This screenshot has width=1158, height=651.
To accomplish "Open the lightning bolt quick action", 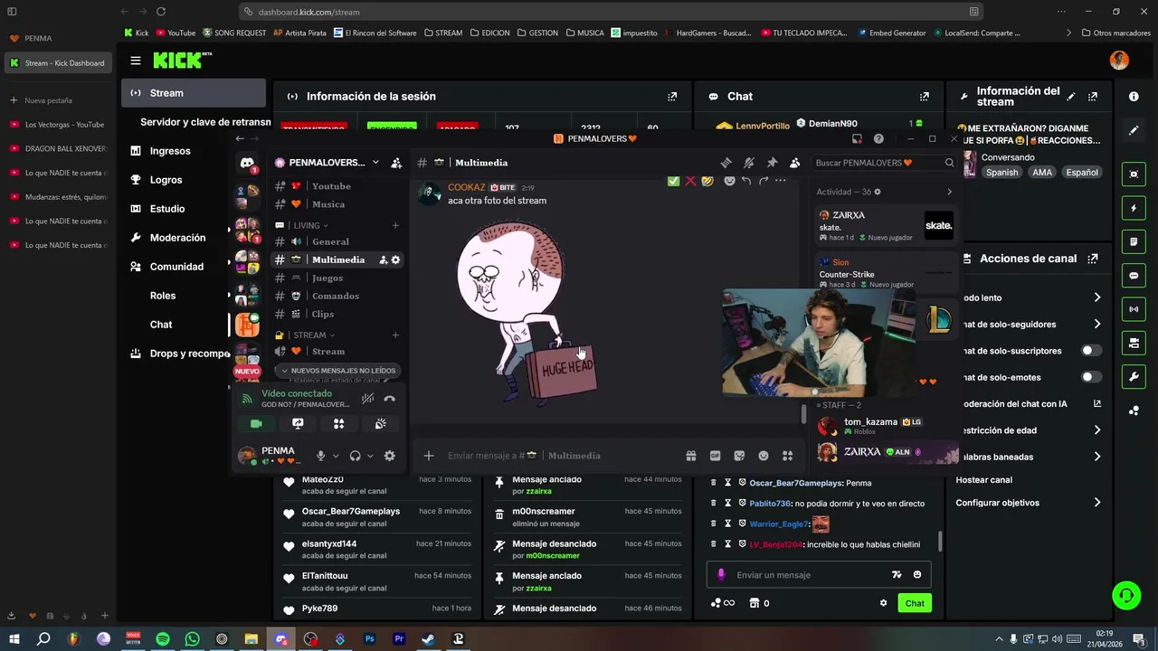I will [1134, 208].
